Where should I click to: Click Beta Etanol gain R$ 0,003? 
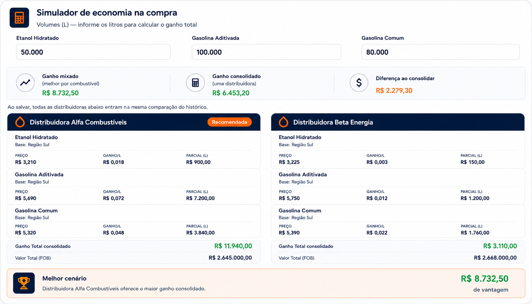[377, 162]
